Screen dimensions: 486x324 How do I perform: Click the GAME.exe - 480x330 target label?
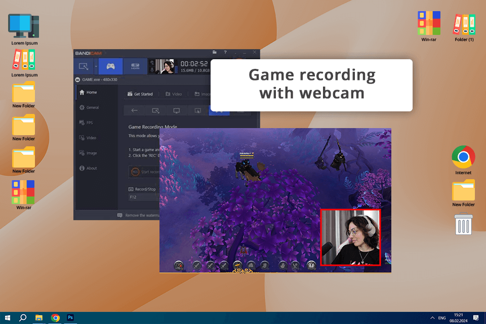(100, 79)
